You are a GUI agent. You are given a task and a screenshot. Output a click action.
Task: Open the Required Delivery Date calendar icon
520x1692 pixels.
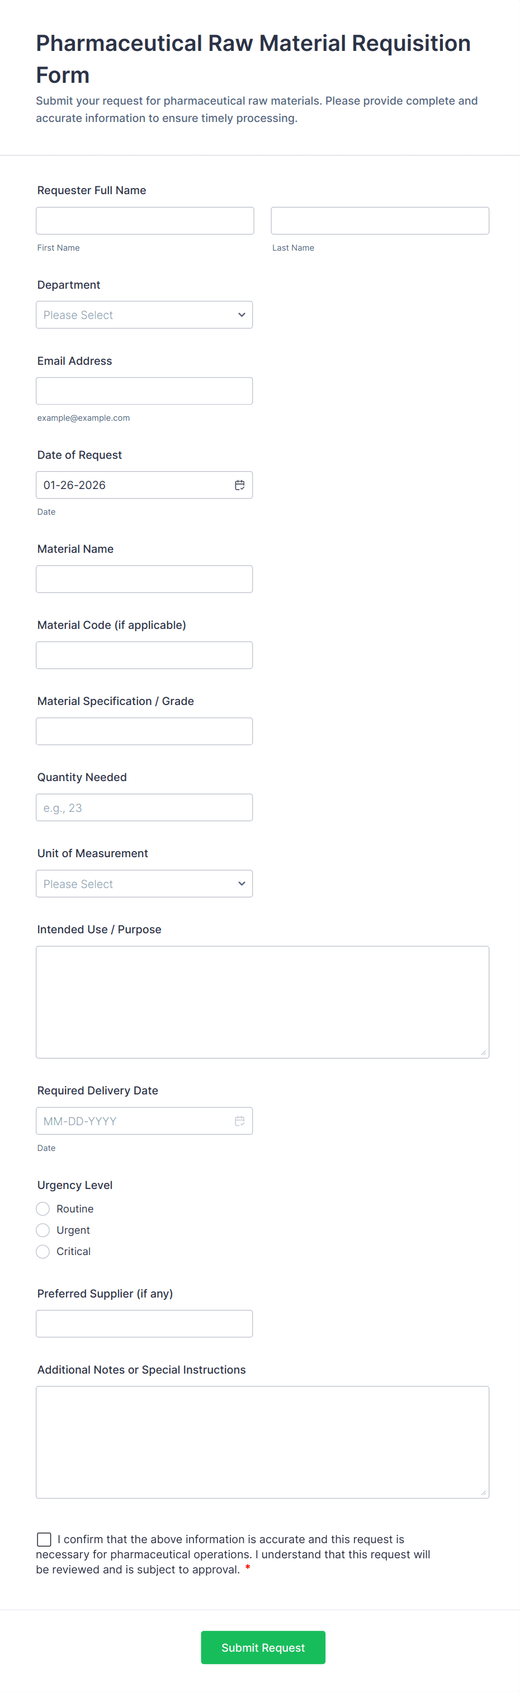[x=240, y=1121]
